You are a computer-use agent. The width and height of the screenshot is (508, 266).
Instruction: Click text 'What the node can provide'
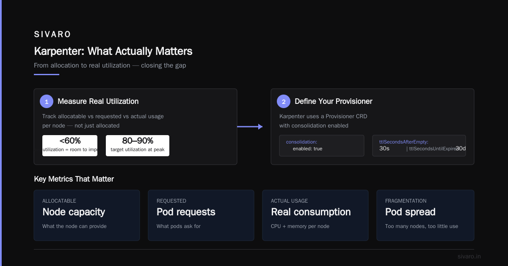click(75, 226)
